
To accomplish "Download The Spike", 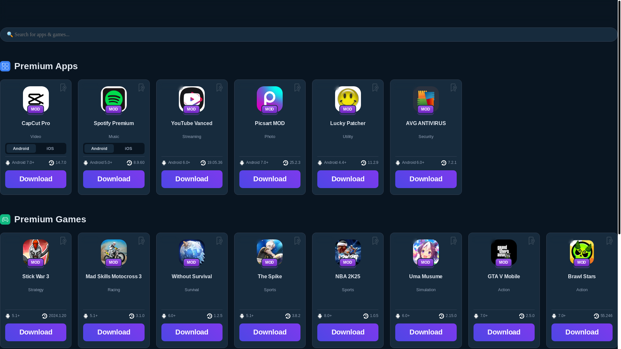I will tap(270, 332).
